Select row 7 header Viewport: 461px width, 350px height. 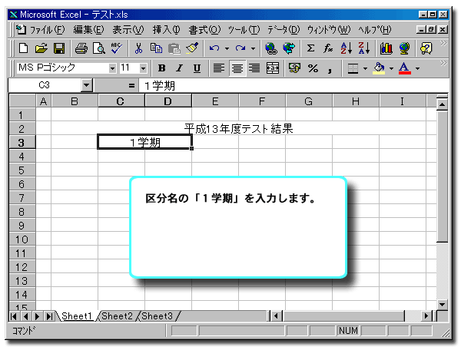[22, 198]
